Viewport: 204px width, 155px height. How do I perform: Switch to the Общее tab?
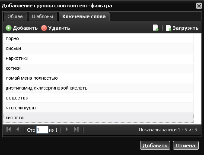pyautogui.click(x=15, y=16)
